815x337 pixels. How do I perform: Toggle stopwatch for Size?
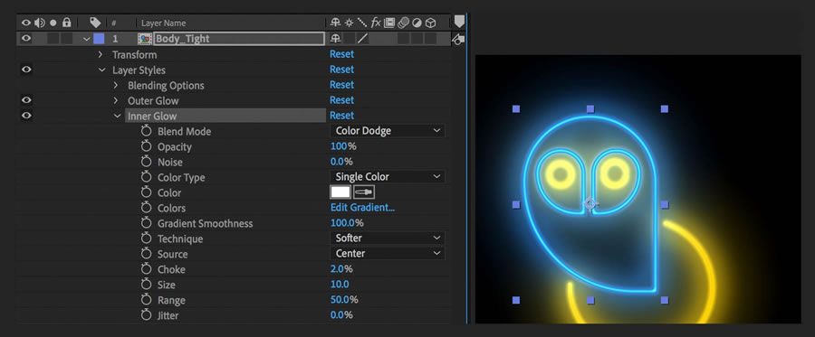146,285
